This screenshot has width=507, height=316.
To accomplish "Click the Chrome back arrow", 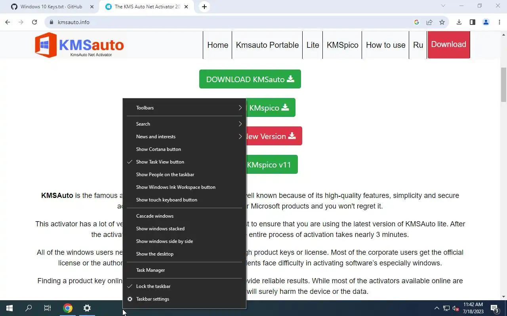I will 8,22.
